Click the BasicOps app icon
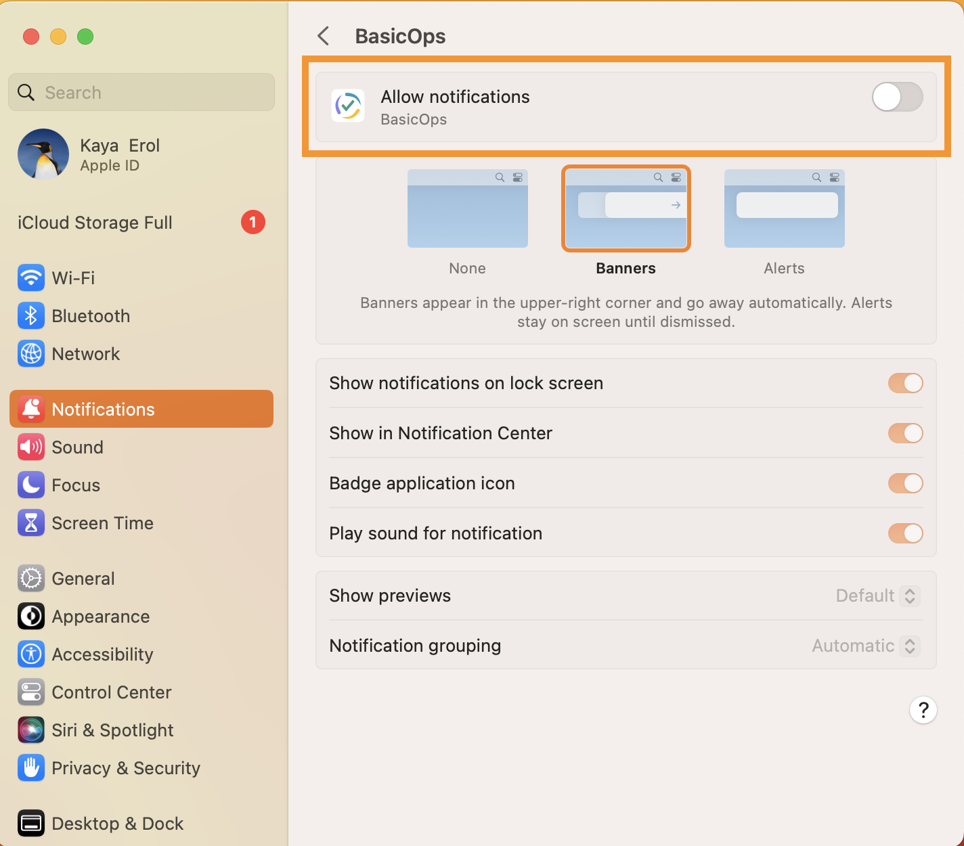964x846 pixels. coord(348,106)
